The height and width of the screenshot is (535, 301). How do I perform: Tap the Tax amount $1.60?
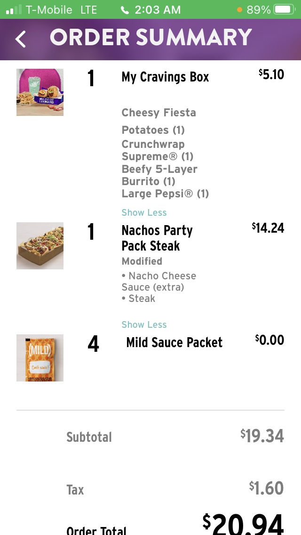point(266,488)
